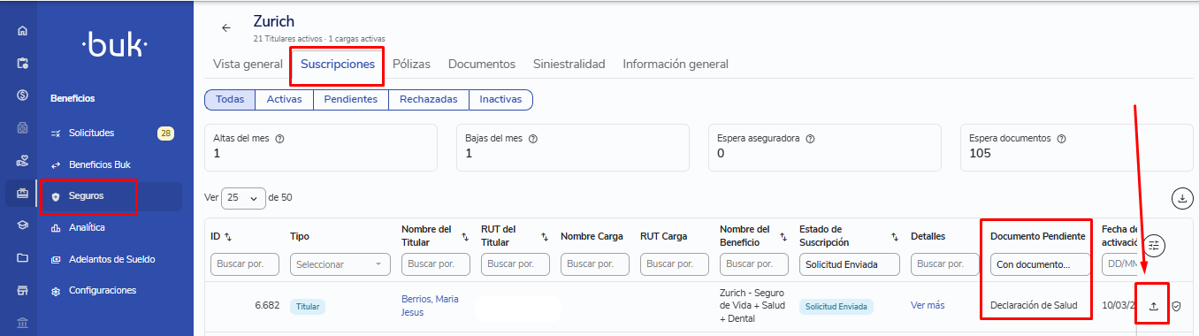Screen dimensions: 1199x336
Task: Click the info icon next to Espera documentos
Action: point(1061,139)
